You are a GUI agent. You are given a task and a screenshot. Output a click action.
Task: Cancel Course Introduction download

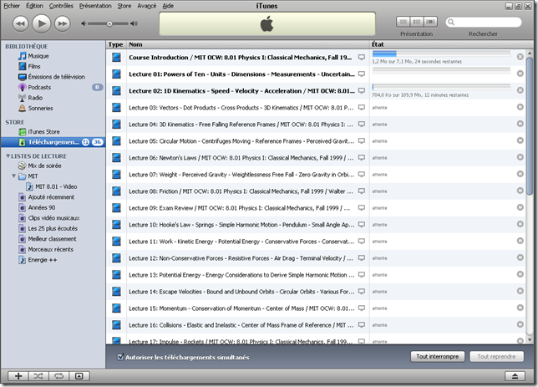(x=520, y=57)
